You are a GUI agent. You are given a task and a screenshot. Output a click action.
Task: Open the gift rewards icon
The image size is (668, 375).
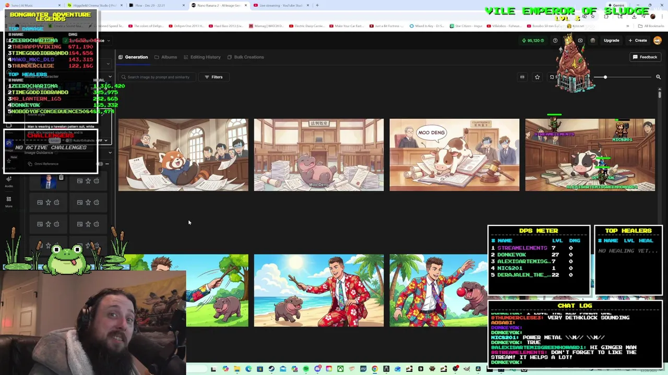click(593, 41)
